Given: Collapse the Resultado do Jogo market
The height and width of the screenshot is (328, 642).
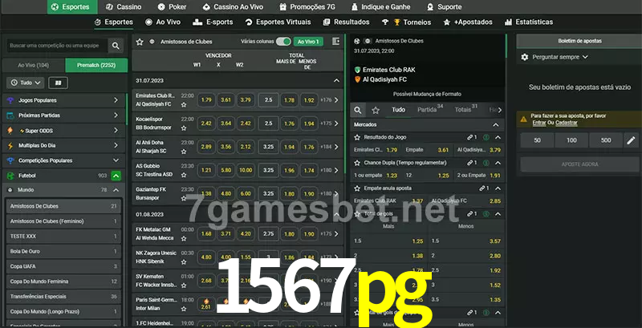Looking at the screenshot, I should tap(498, 137).
